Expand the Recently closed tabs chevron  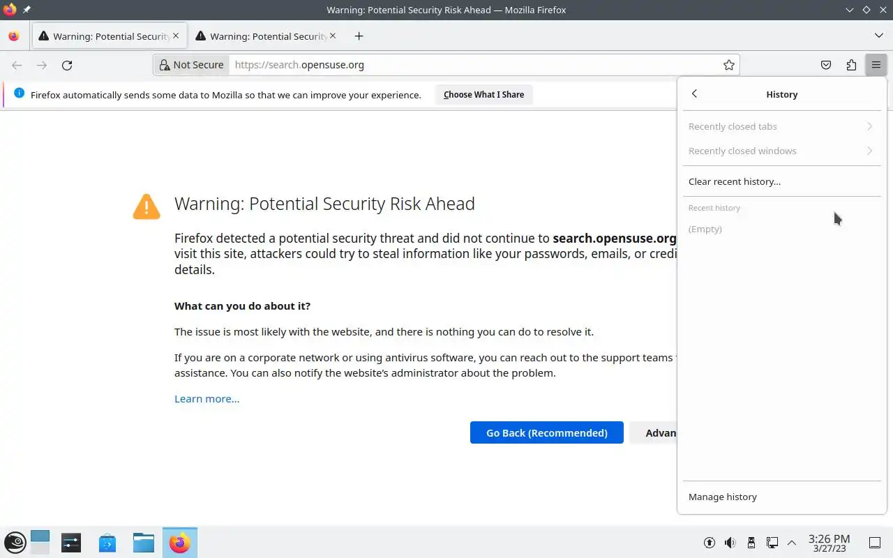(x=869, y=126)
